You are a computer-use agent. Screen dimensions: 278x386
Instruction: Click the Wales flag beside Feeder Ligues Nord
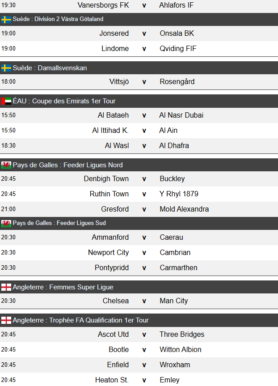6,165
